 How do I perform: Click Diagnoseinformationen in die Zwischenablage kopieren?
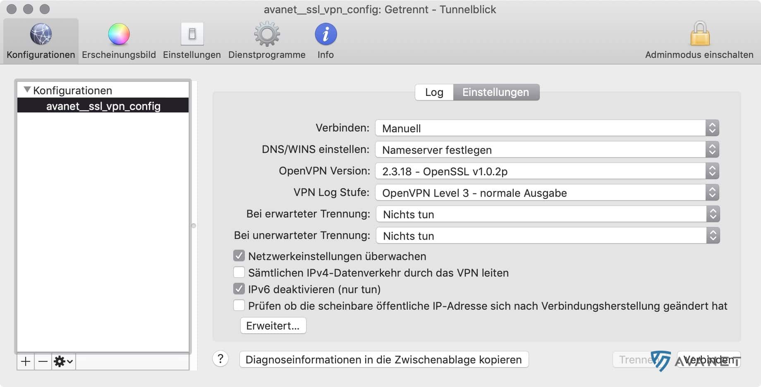pyautogui.click(x=384, y=359)
